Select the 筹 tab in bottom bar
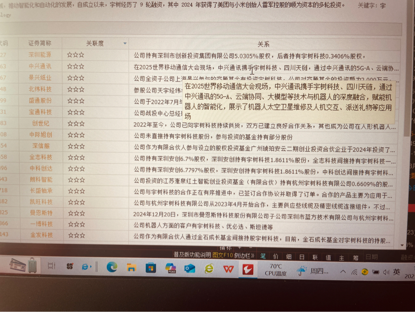The width and height of the screenshot is (415, 312). pyautogui.click(x=355, y=258)
